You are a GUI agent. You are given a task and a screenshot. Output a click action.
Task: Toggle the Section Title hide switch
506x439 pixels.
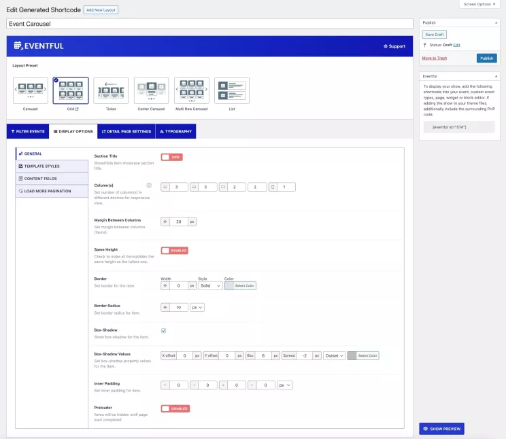tap(171, 156)
